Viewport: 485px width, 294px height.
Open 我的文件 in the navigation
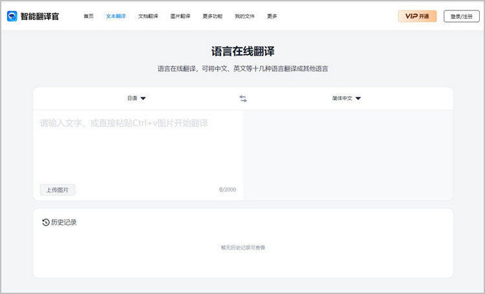[x=244, y=16]
